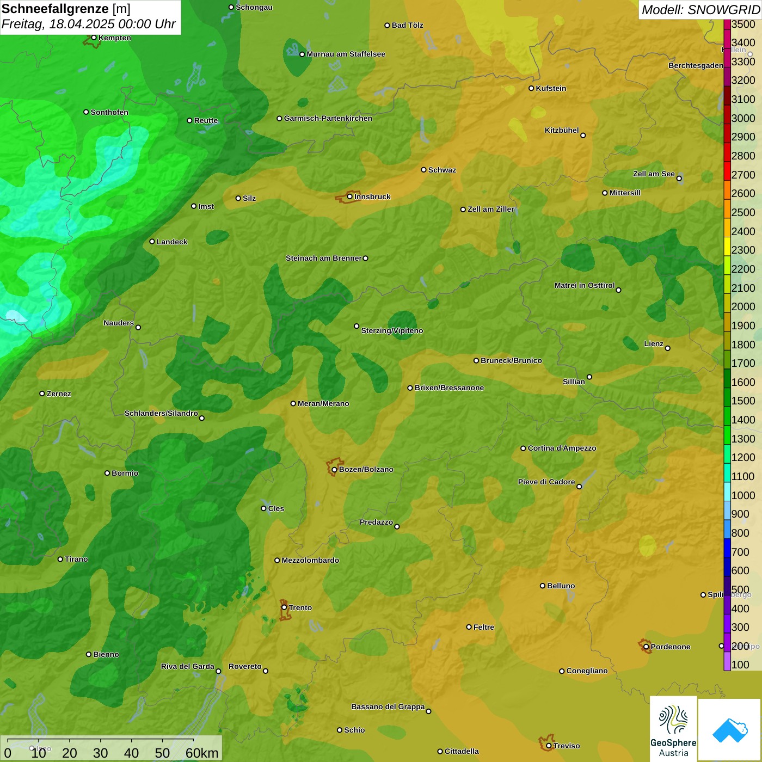Click the Pieve di Cadore label
762x762 pixels.
point(546,482)
